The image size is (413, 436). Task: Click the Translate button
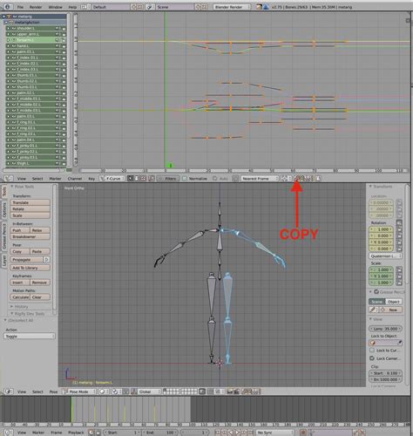point(30,202)
